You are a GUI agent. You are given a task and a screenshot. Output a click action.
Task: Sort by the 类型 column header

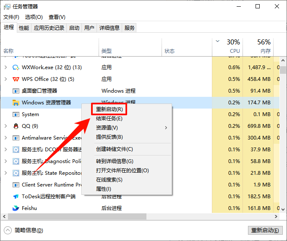coord(107,51)
